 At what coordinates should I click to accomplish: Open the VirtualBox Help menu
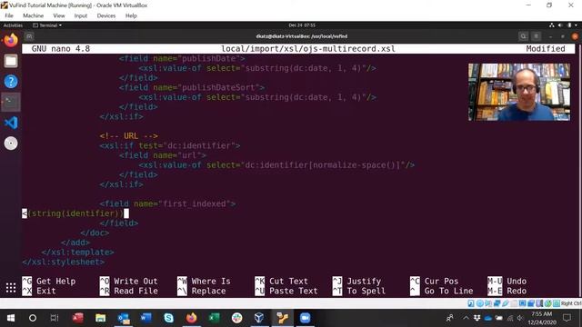[131, 15]
